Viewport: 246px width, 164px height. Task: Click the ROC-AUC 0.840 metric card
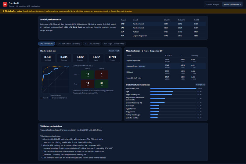[48, 58]
